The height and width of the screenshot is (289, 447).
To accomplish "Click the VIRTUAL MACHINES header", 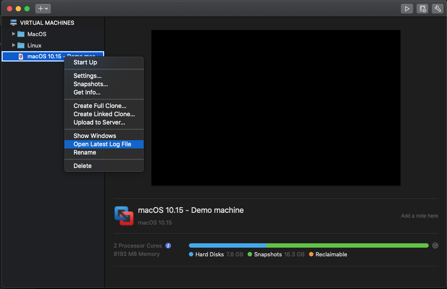I will tap(47, 23).
